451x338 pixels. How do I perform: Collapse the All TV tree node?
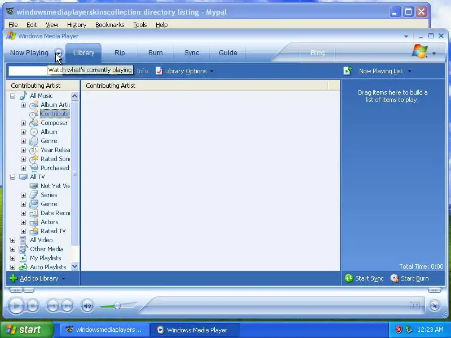coord(12,177)
